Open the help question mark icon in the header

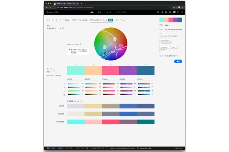pyautogui.click(x=166, y=12)
